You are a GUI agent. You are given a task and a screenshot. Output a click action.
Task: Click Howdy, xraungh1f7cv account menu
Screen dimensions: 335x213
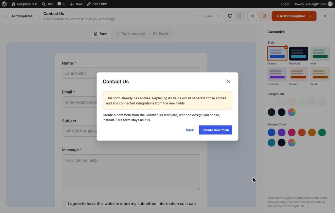click(x=313, y=4)
